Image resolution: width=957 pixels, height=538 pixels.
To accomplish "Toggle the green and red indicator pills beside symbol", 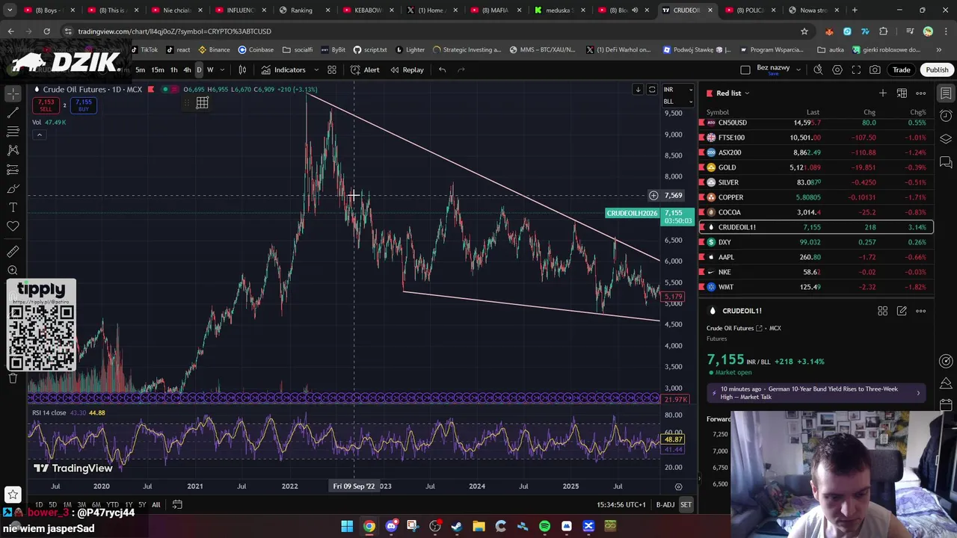I will tap(170, 90).
